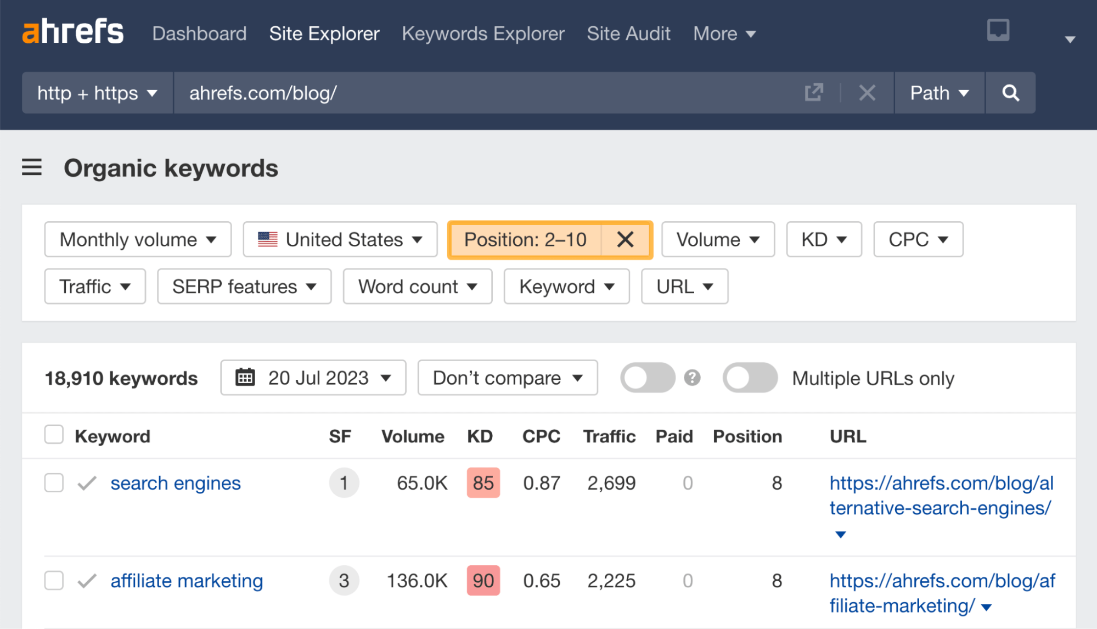The height and width of the screenshot is (629, 1097).
Task: Expand the Don't compare dropdown
Action: [x=507, y=378]
